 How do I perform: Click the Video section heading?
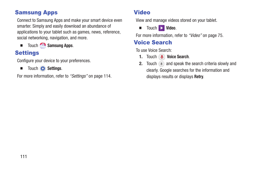(142, 12)
